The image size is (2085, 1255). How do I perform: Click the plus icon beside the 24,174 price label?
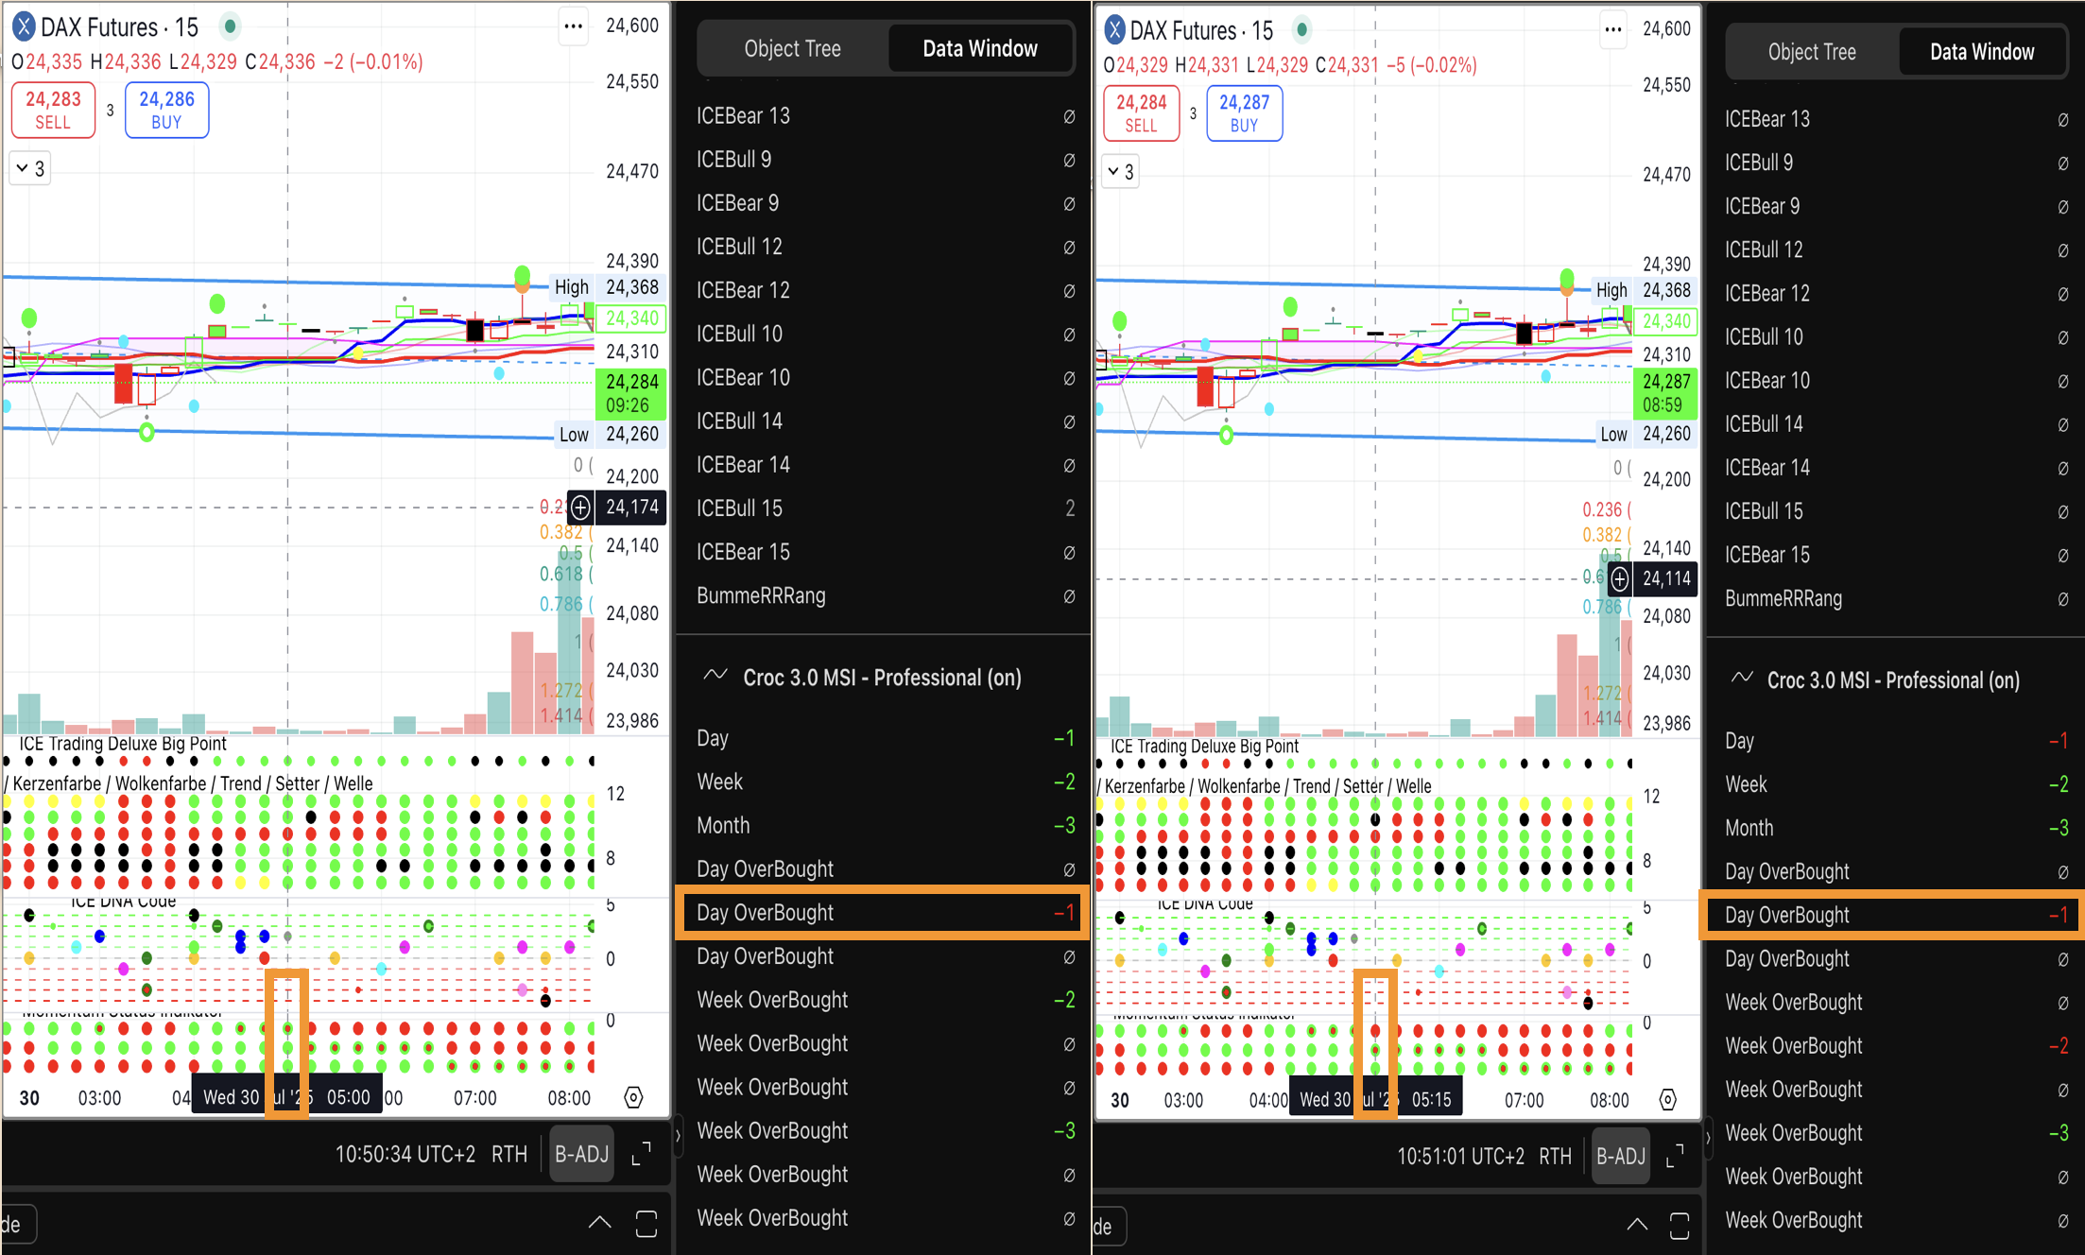pos(580,507)
